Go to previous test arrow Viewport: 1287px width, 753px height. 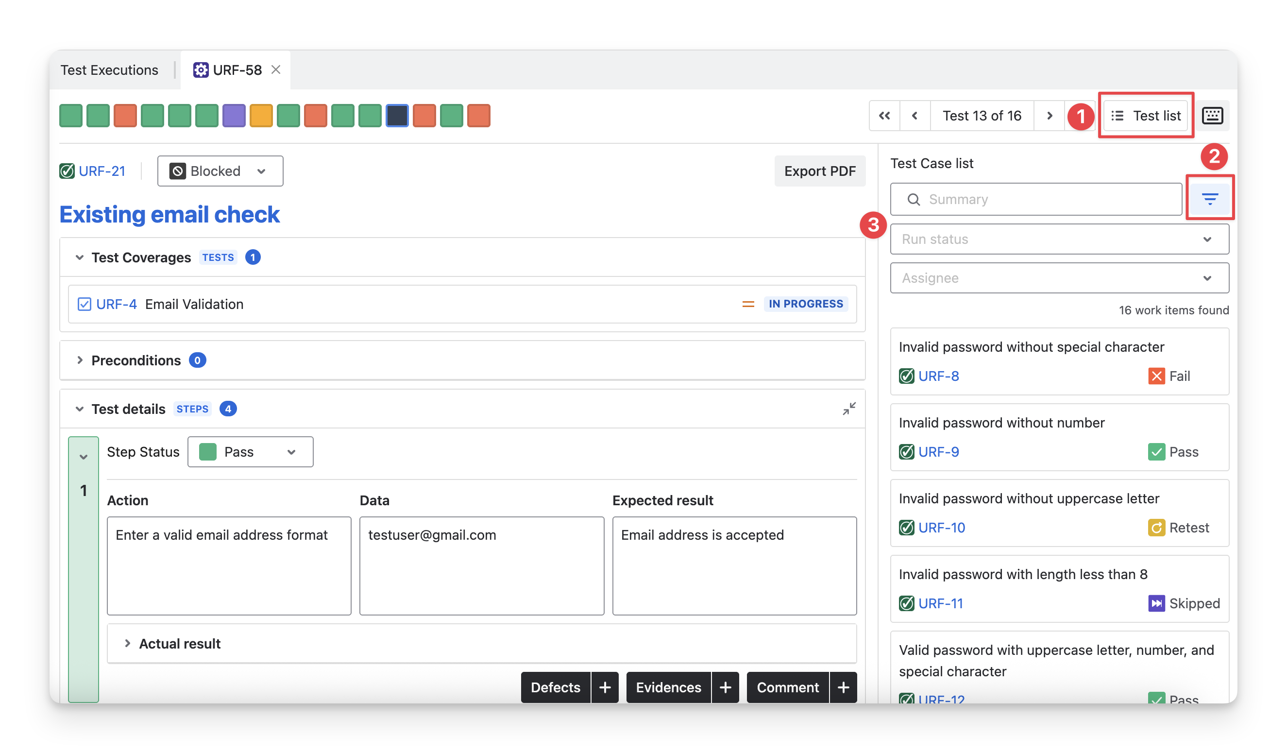[914, 116]
